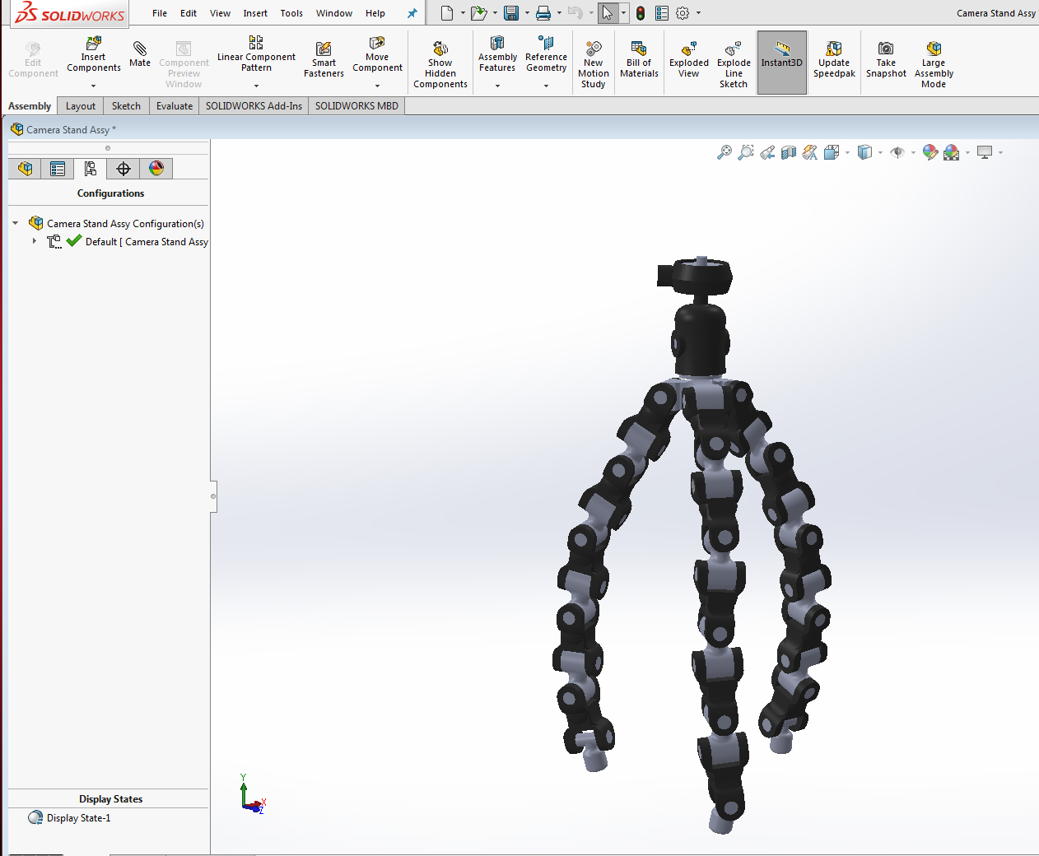Switch to SOLIDWORKS Add-Ins tab
The width and height of the screenshot is (1039, 856).
point(254,106)
